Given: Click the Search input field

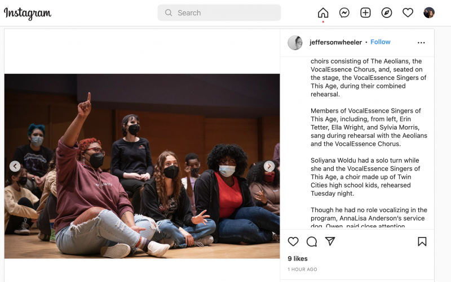Looking at the screenshot, I should (219, 12).
